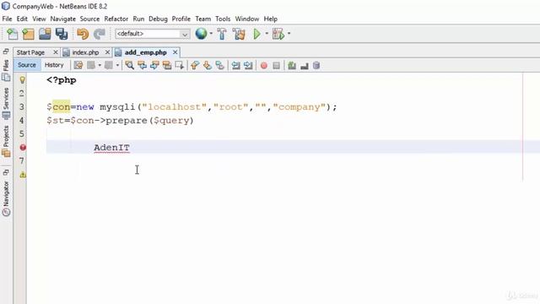Open the Window menu
The width and height of the screenshot is (540, 304).
point(247,19)
